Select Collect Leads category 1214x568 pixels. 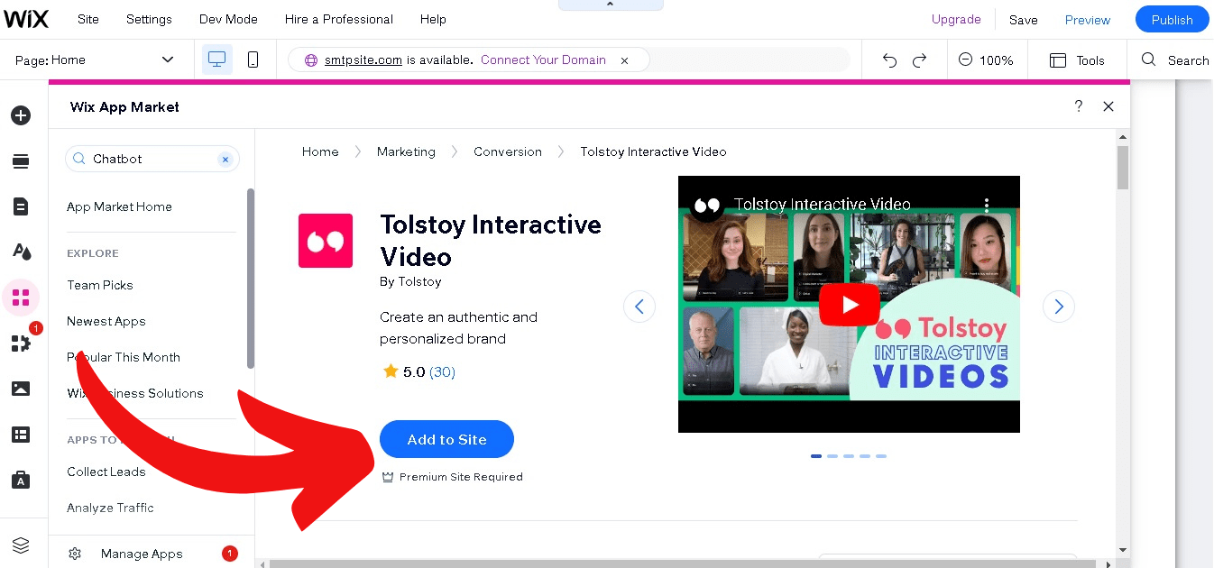point(106,472)
